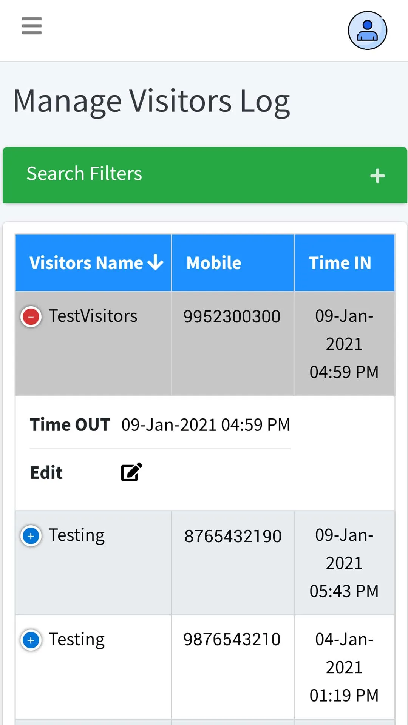Sort by Mobile column header
This screenshot has width=408, height=725.
point(233,263)
